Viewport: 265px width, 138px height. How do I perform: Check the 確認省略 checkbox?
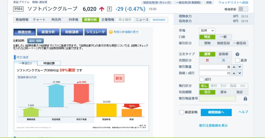click(x=181, y=112)
